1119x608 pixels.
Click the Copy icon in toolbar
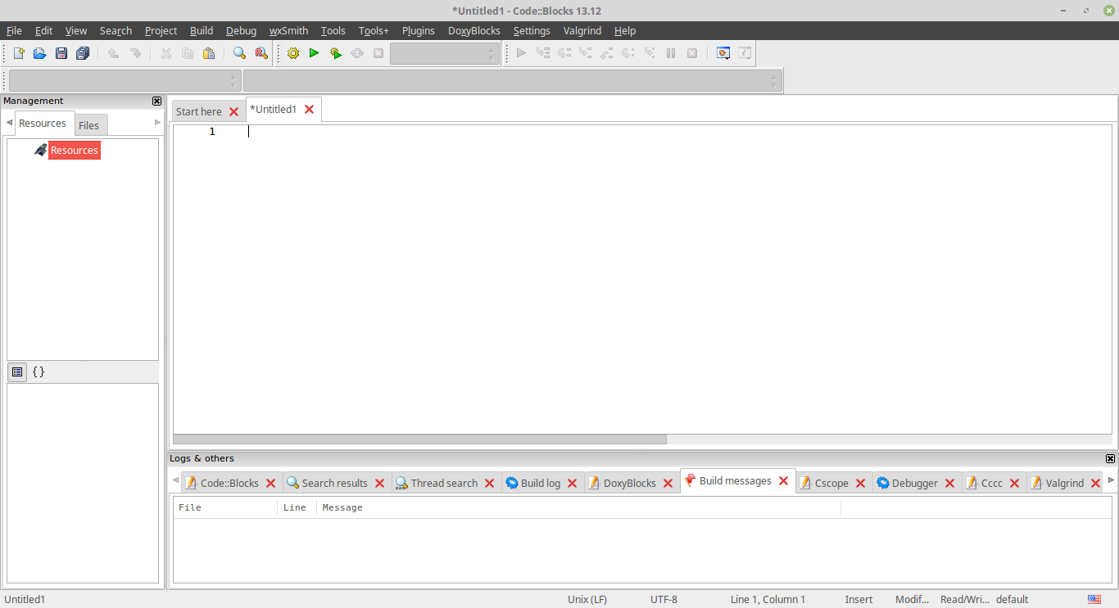click(x=188, y=53)
